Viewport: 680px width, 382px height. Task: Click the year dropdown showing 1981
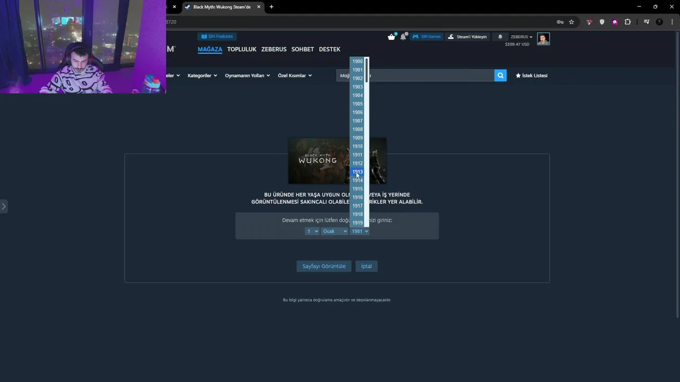[359, 231]
